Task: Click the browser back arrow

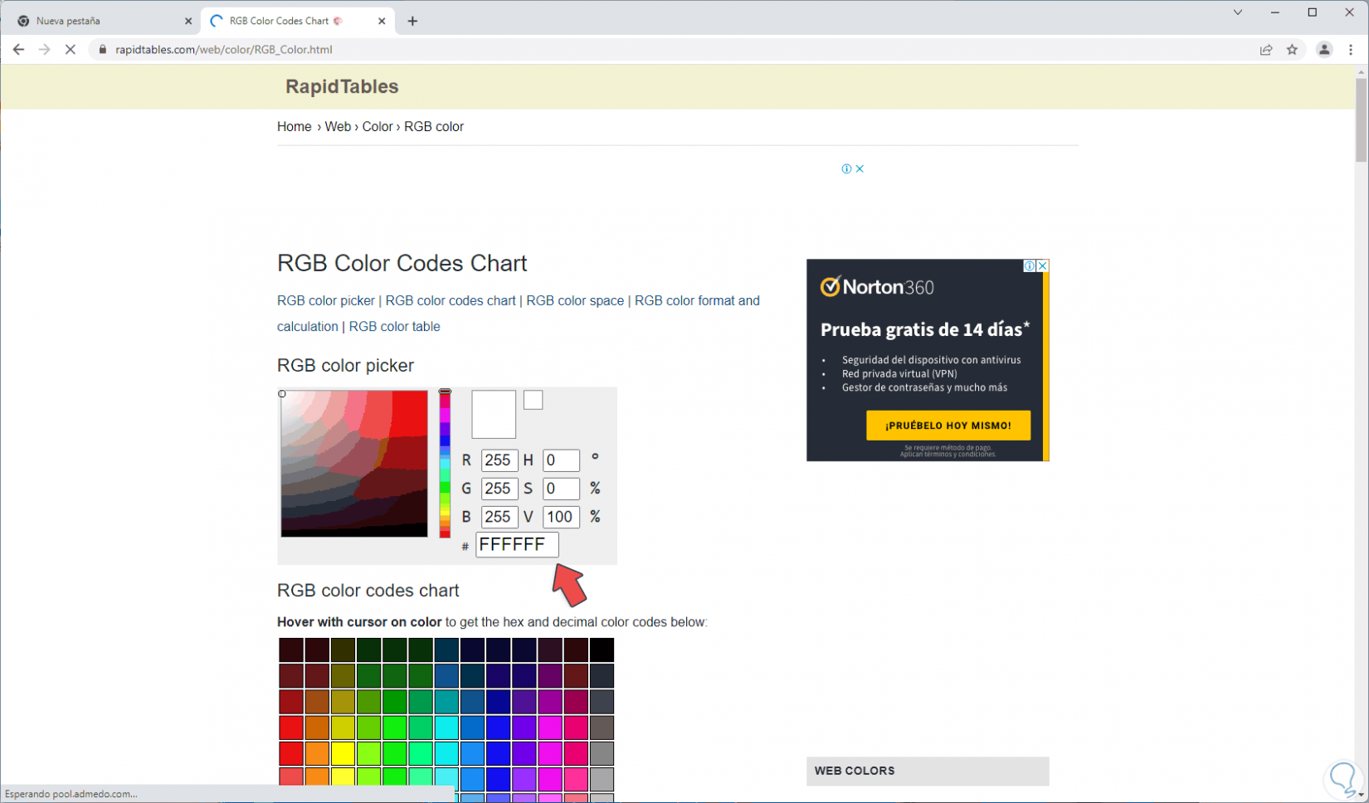Action: pyautogui.click(x=18, y=50)
